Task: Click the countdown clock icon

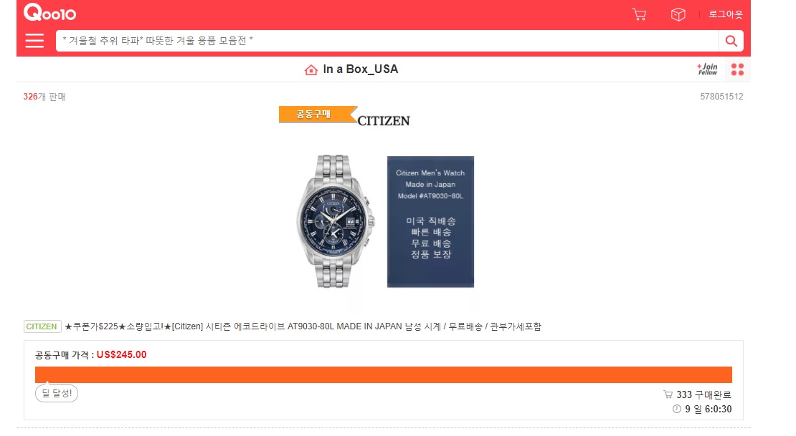Action: click(x=677, y=409)
